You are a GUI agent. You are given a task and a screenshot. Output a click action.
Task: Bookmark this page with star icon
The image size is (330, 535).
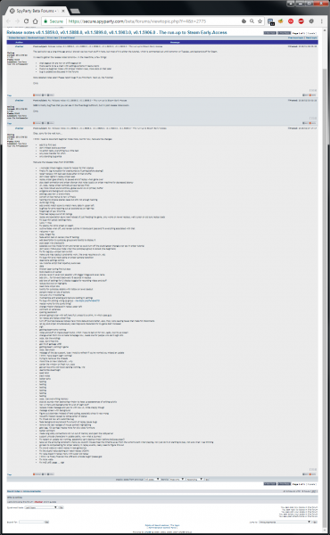260,21
